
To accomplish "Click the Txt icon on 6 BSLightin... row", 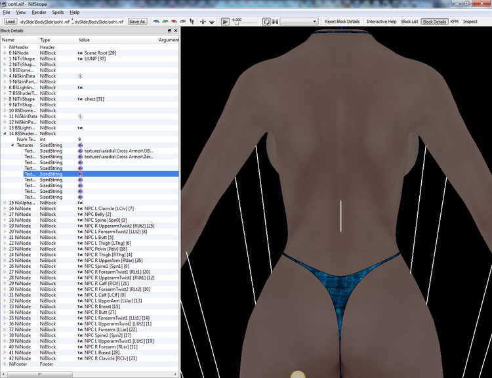I will tap(80, 87).
